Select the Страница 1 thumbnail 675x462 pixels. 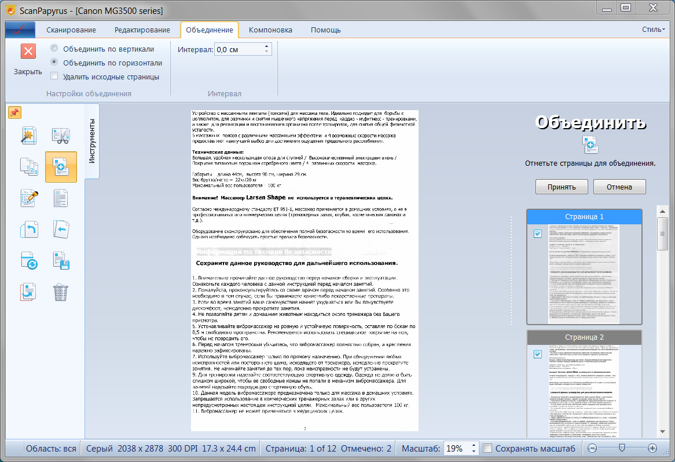tap(584, 274)
